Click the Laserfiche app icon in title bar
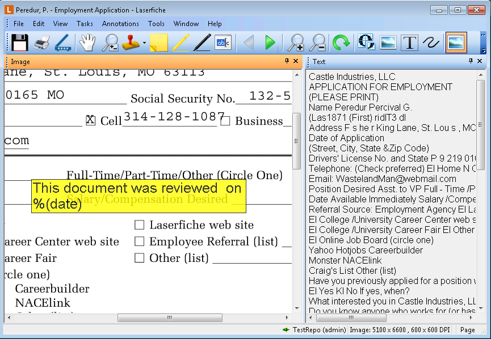 [x=9, y=10]
